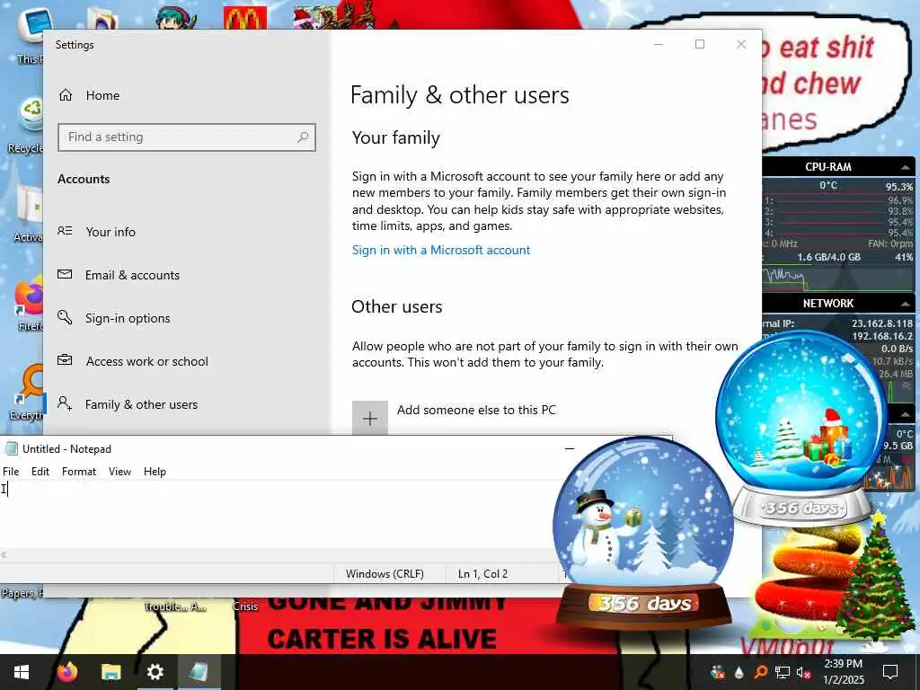
Task: Click the Find a setting search box
Action: [187, 137]
